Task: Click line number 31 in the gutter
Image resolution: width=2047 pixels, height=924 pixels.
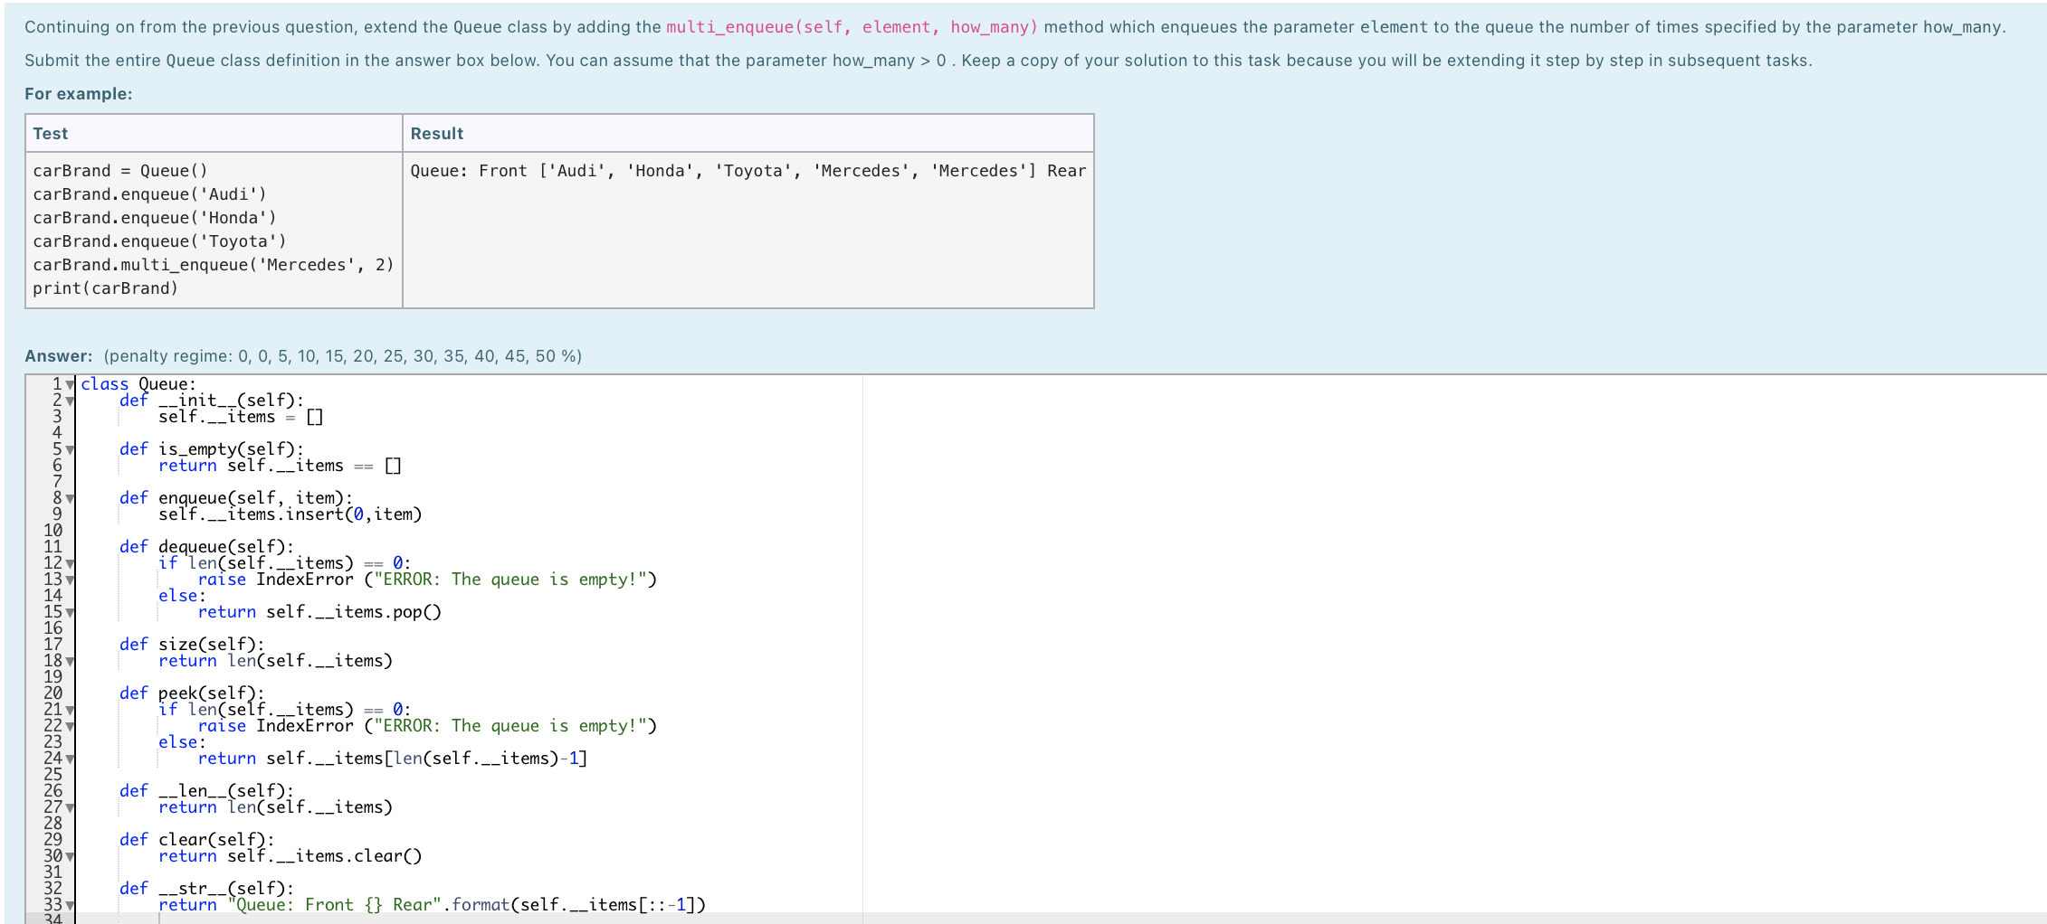Action: click(53, 872)
